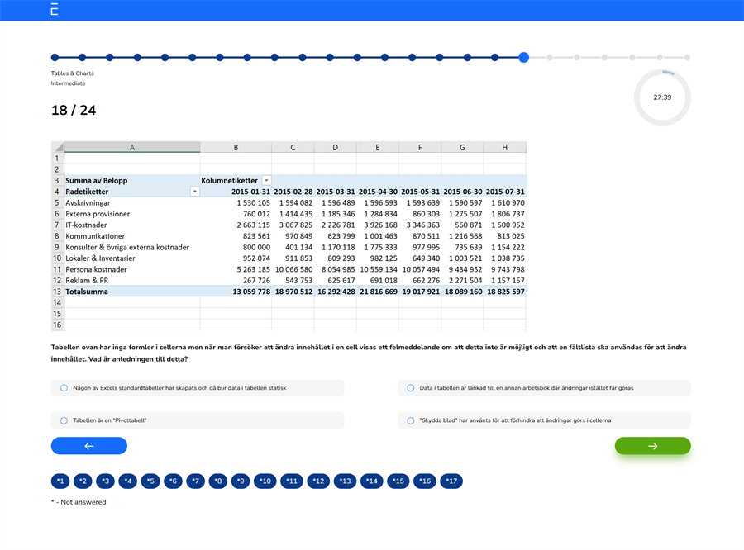Screen dimensions: 744x550
Task: Jump to unanswered question *1
Action: [x=60, y=481]
